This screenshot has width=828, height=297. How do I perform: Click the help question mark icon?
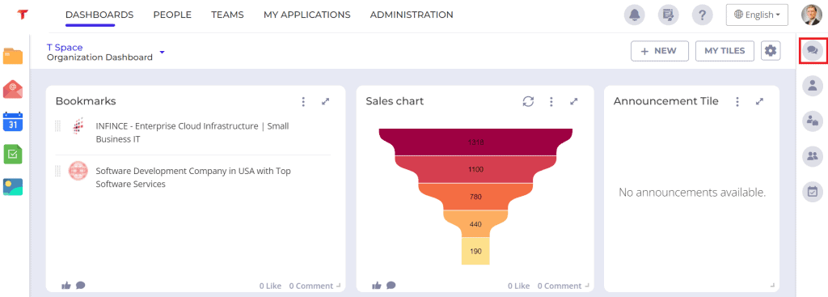point(702,15)
